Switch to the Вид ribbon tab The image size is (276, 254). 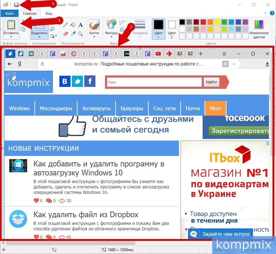(49, 13)
